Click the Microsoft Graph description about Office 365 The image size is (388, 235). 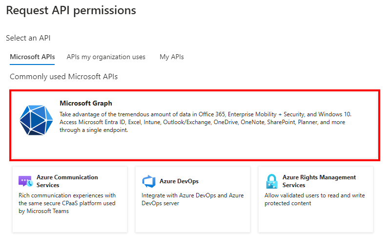tap(205, 122)
